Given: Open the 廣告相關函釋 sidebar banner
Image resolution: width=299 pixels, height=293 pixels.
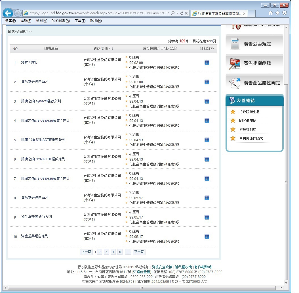Looking at the screenshot, I should (254, 63).
